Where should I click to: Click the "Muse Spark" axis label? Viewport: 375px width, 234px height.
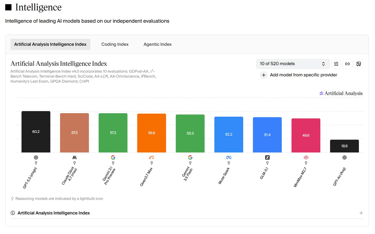pyautogui.click(x=224, y=176)
